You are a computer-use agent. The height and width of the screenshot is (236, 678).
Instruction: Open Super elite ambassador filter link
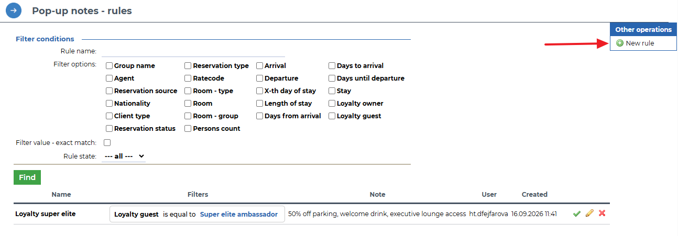click(239, 214)
